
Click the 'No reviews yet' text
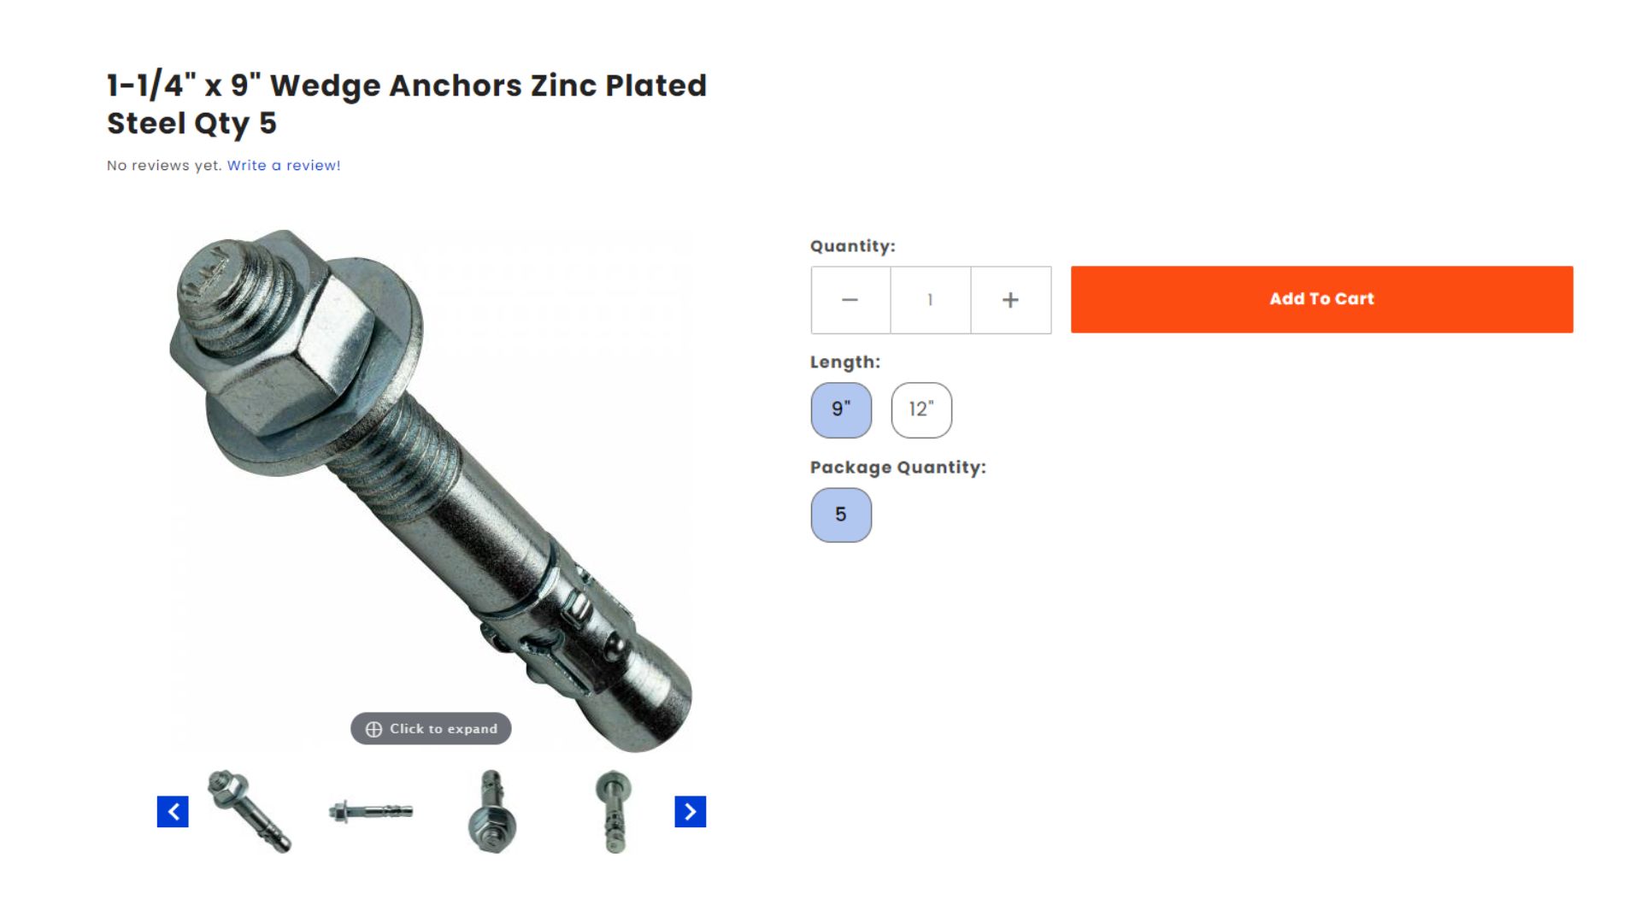(x=164, y=166)
